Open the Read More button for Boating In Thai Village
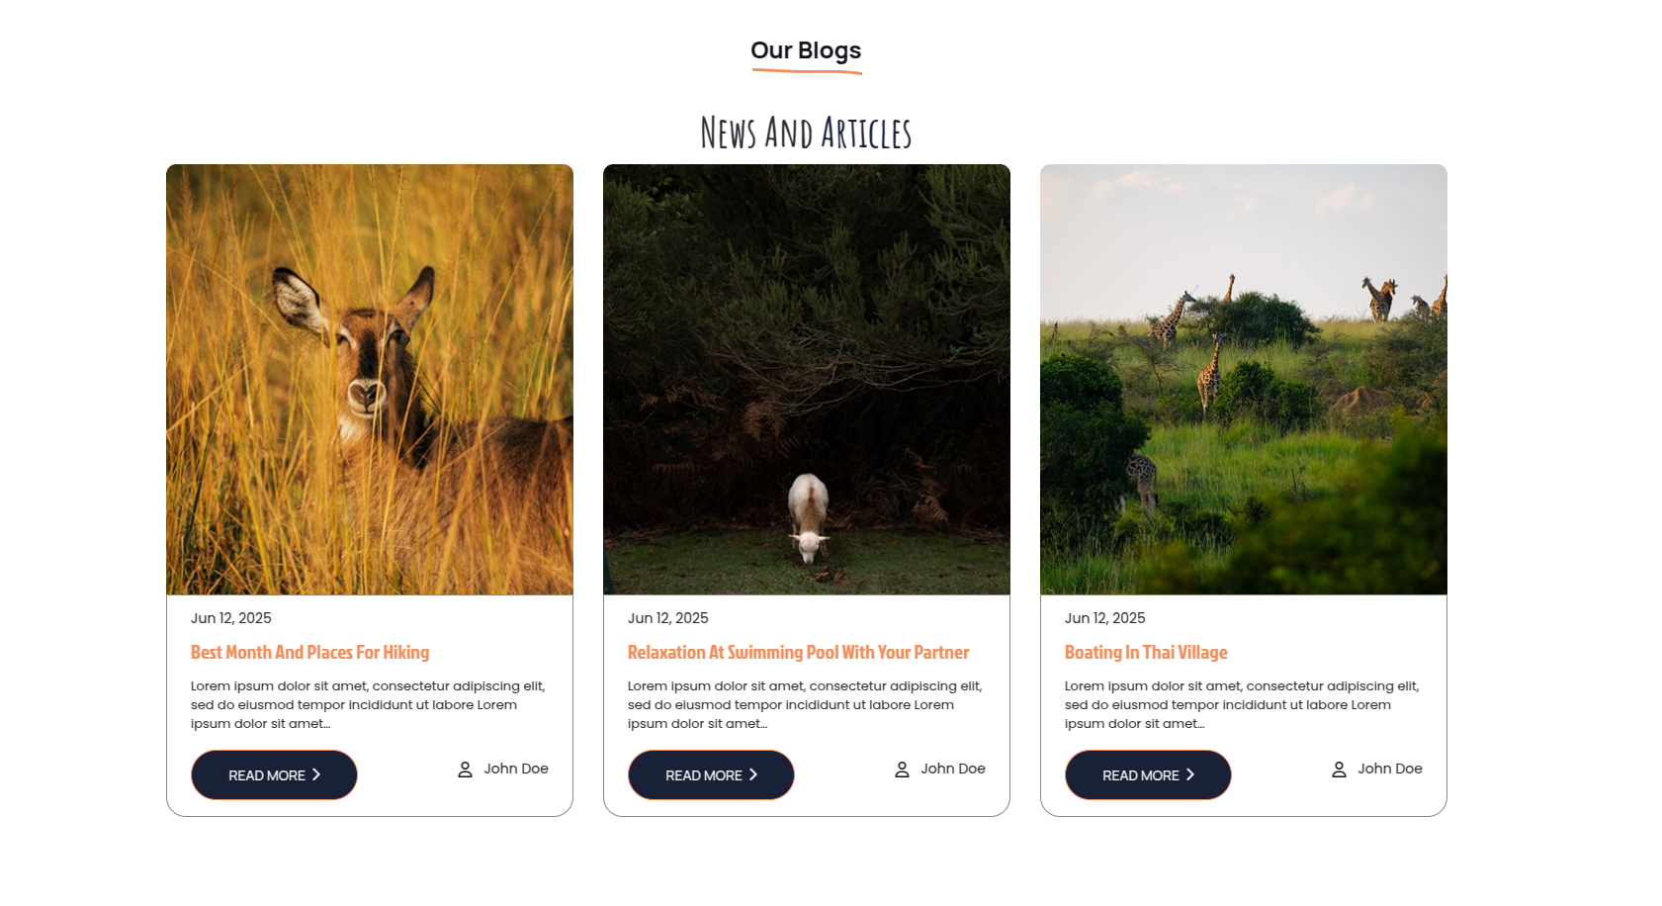 (x=1148, y=774)
